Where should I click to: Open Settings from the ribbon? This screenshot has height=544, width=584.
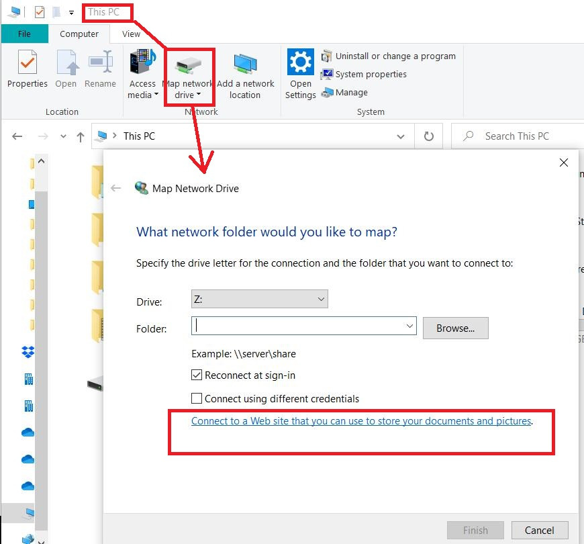pos(300,75)
